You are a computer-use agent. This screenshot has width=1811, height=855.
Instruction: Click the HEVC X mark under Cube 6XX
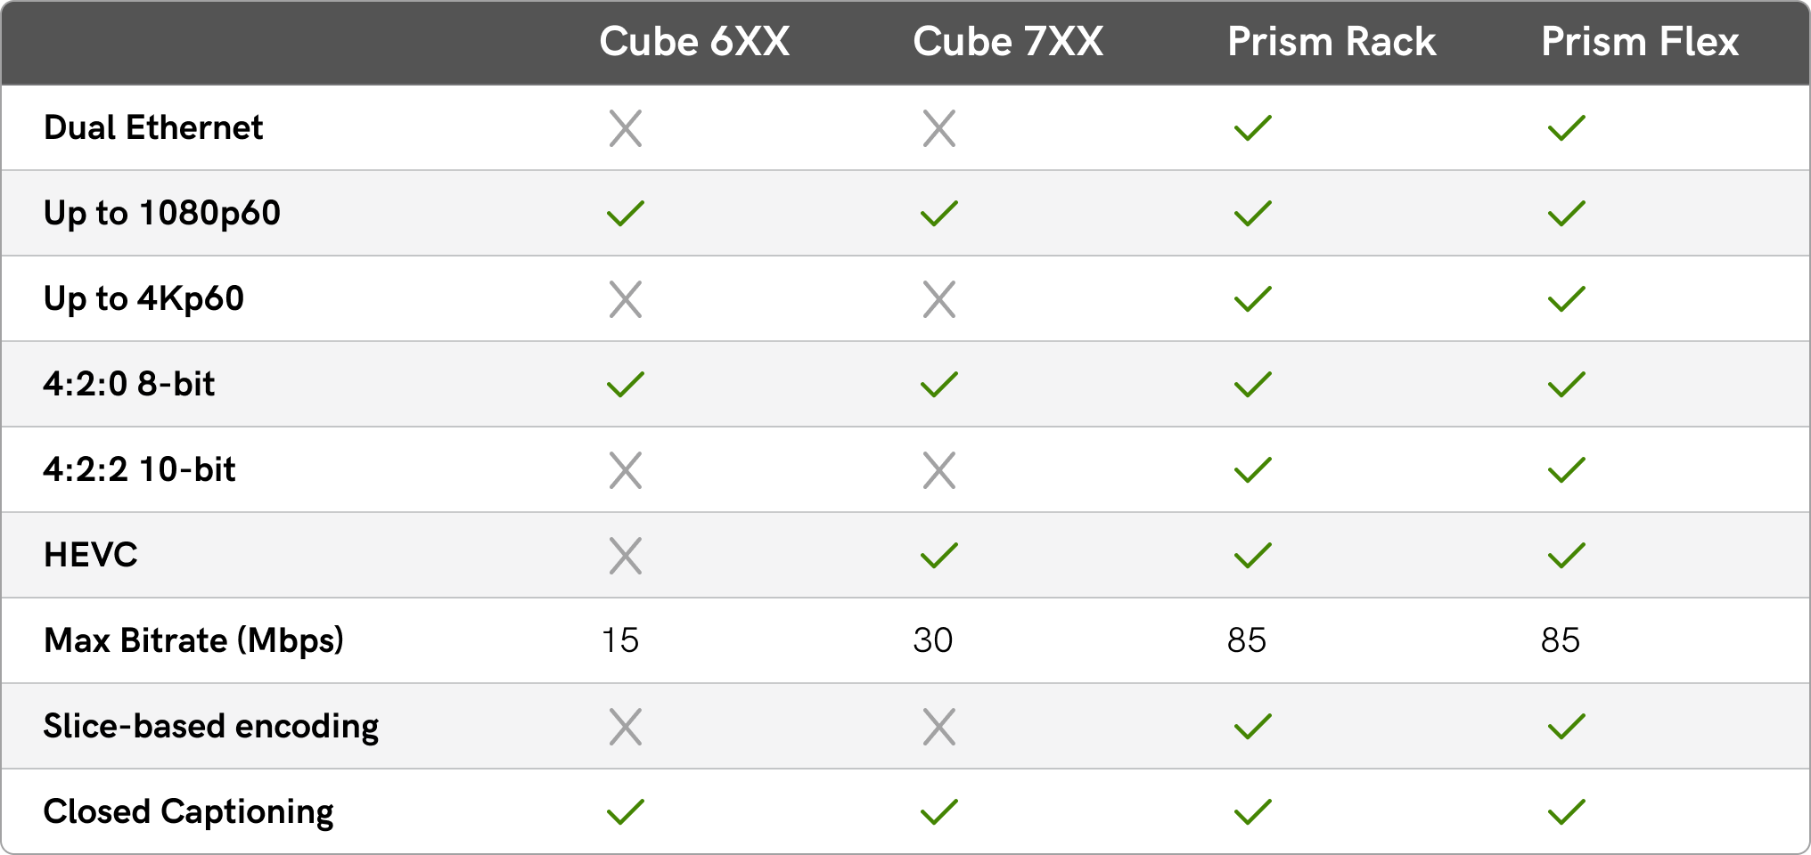[x=626, y=556]
